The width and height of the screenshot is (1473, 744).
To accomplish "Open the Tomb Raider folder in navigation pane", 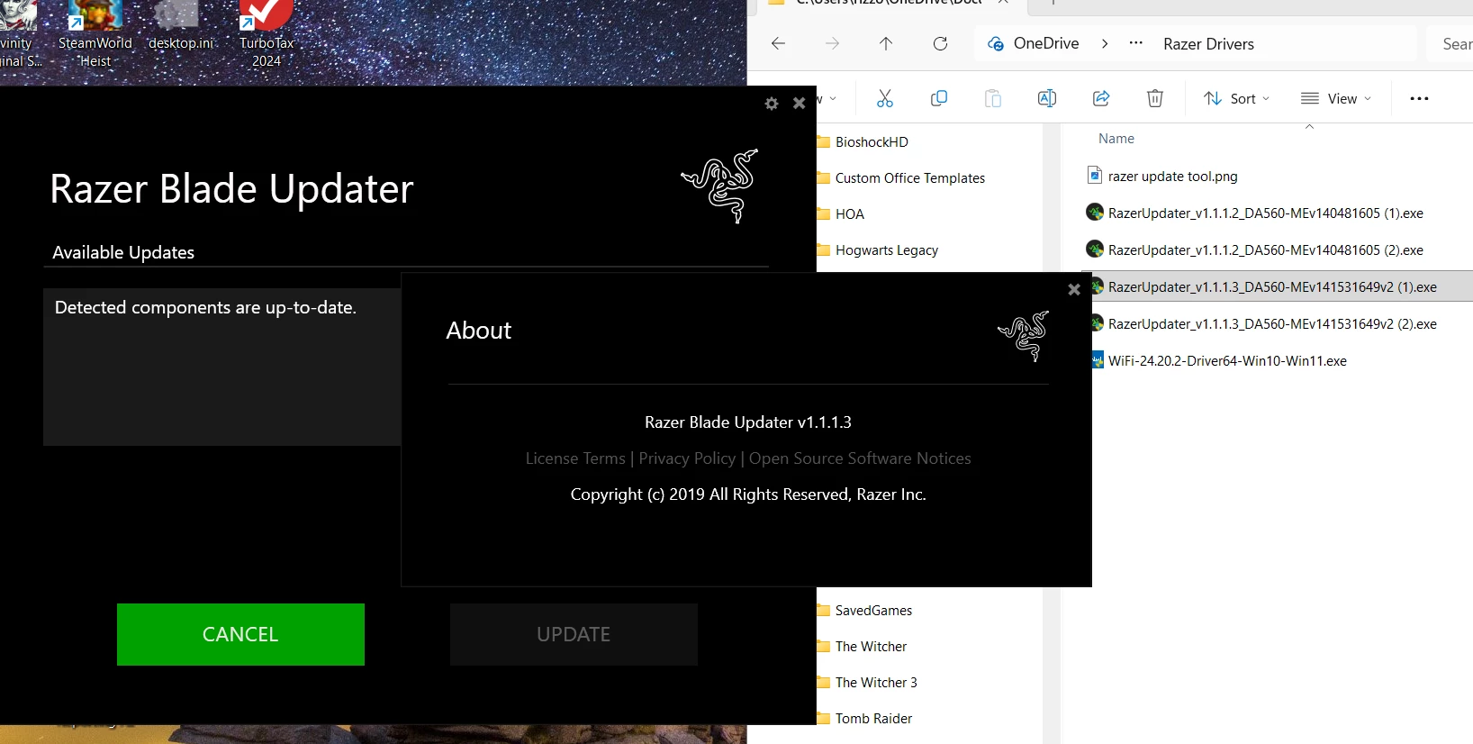I will coord(873,719).
